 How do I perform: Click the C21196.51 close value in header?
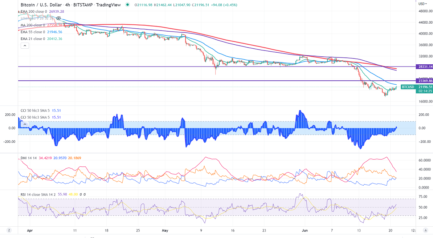[201, 5]
